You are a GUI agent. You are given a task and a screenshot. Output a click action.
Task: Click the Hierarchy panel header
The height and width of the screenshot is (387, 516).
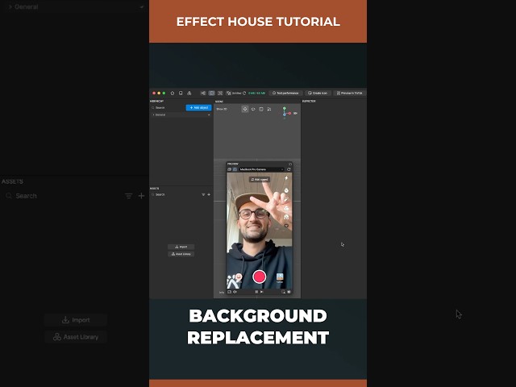157,102
